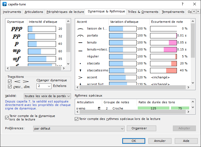Adjust the accent attack variation bar

(x=123, y=78)
